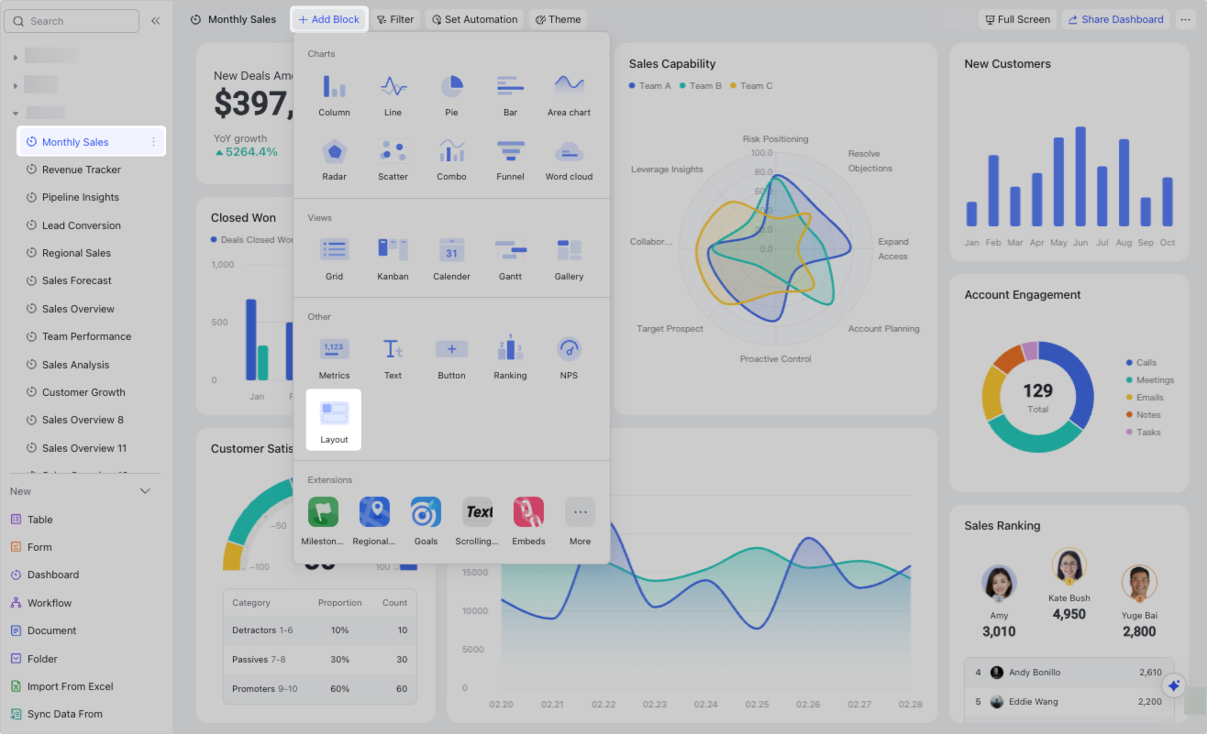Add a Radar chart block
Image resolution: width=1207 pixels, height=734 pixels.
point(334,159)
